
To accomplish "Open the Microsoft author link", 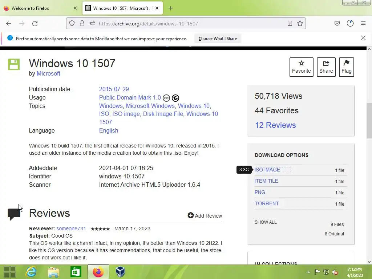I will coord(48,73).
